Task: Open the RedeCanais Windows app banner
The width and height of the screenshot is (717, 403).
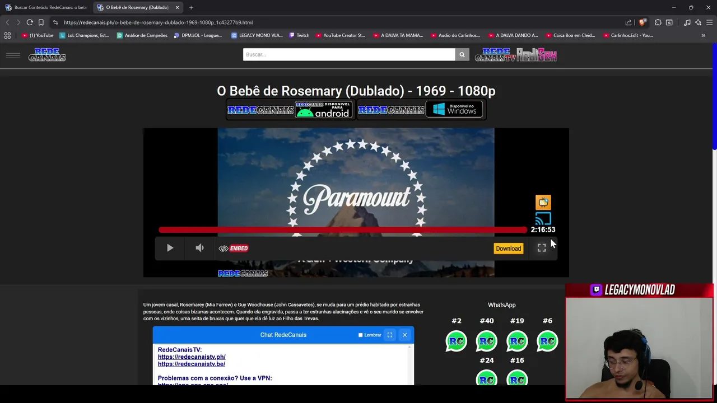Action: (421, 110)
